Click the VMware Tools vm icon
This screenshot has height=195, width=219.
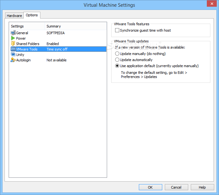[13, 49]
